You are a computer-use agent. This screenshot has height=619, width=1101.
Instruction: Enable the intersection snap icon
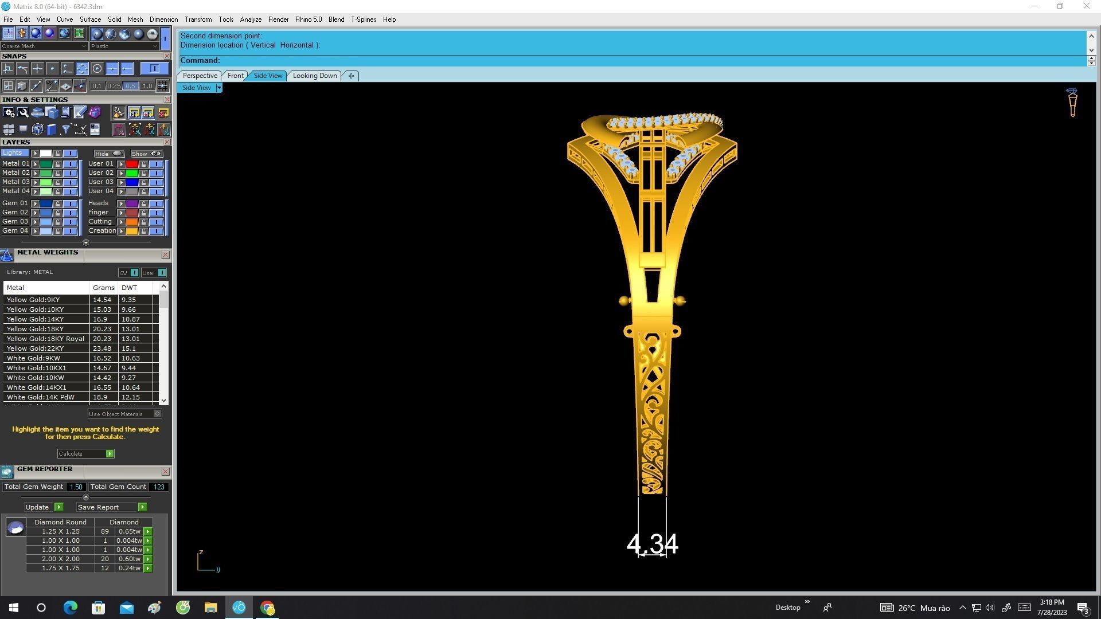pyautogui.click(x=37, y=69)
